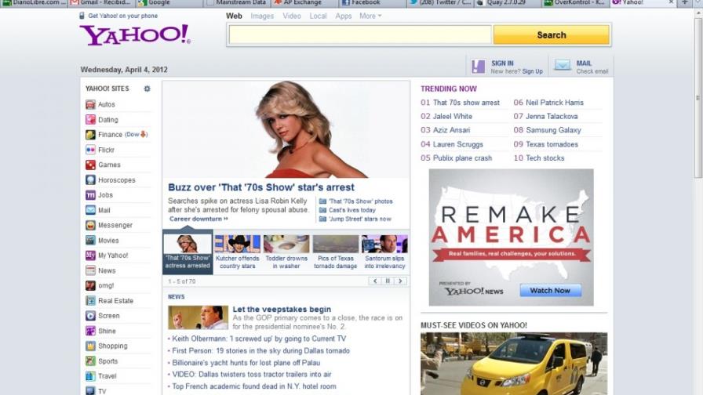The width and height of the screenshot is (703, 395).
Task: Click the yellow Search button
Action: [552, 35]
